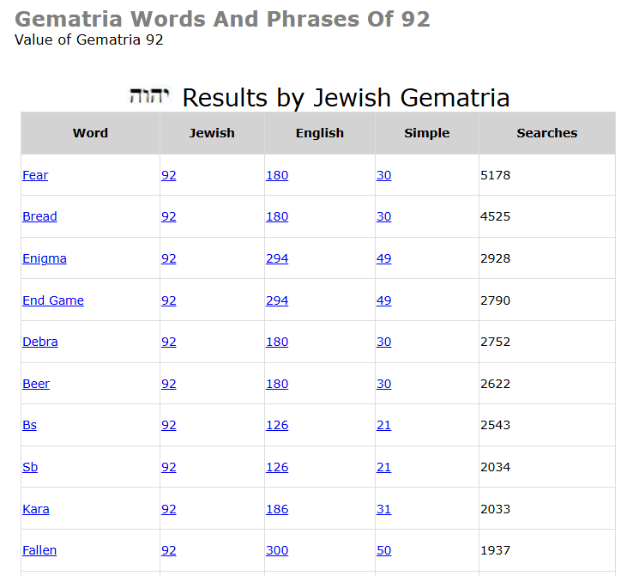This screenshot has width=627, height=576.
Task: Open the End Game phrase link
Action: tap(53, 300)
